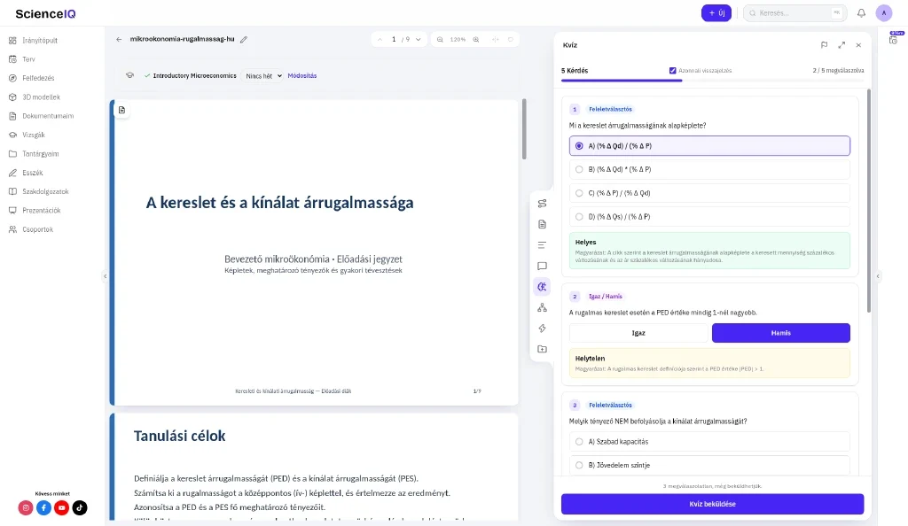The image size is (908, 526).
Task: Click the back arrow beside document title
Action: click(x=119, y=39)
